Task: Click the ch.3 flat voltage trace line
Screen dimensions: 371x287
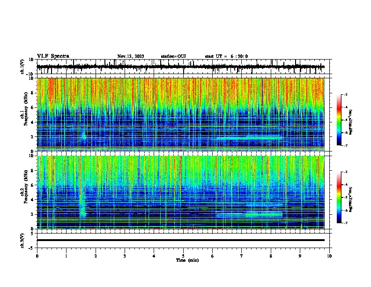Action: [x=180, y=240]
